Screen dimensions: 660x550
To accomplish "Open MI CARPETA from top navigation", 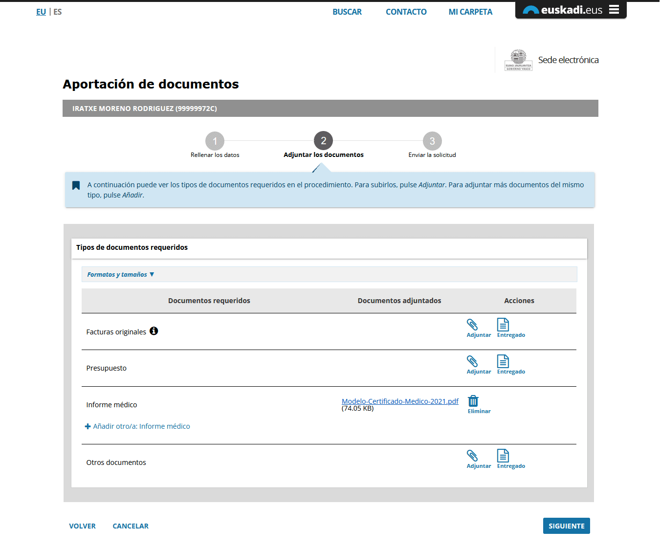I will 470,12.
